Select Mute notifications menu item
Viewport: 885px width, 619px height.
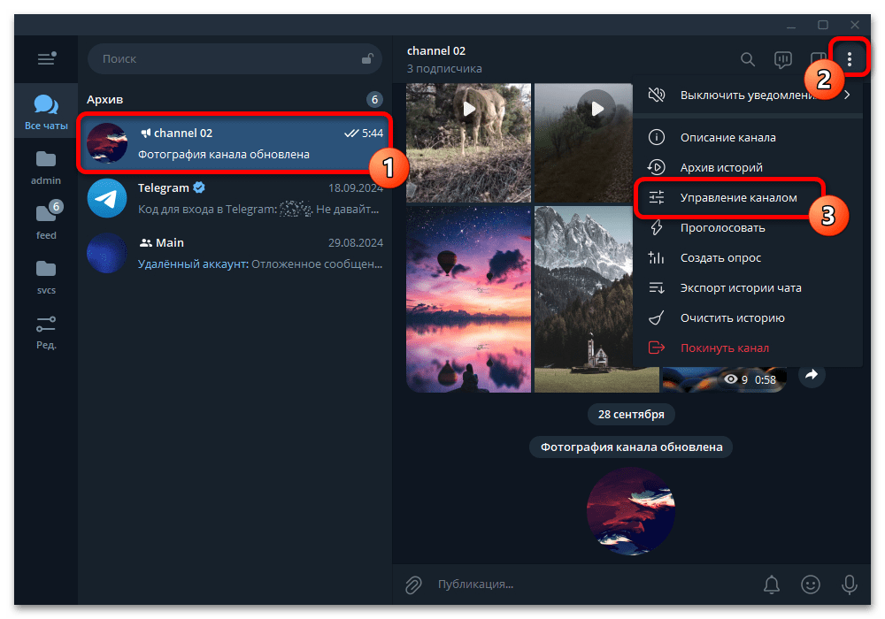click(x=747, y=95)
